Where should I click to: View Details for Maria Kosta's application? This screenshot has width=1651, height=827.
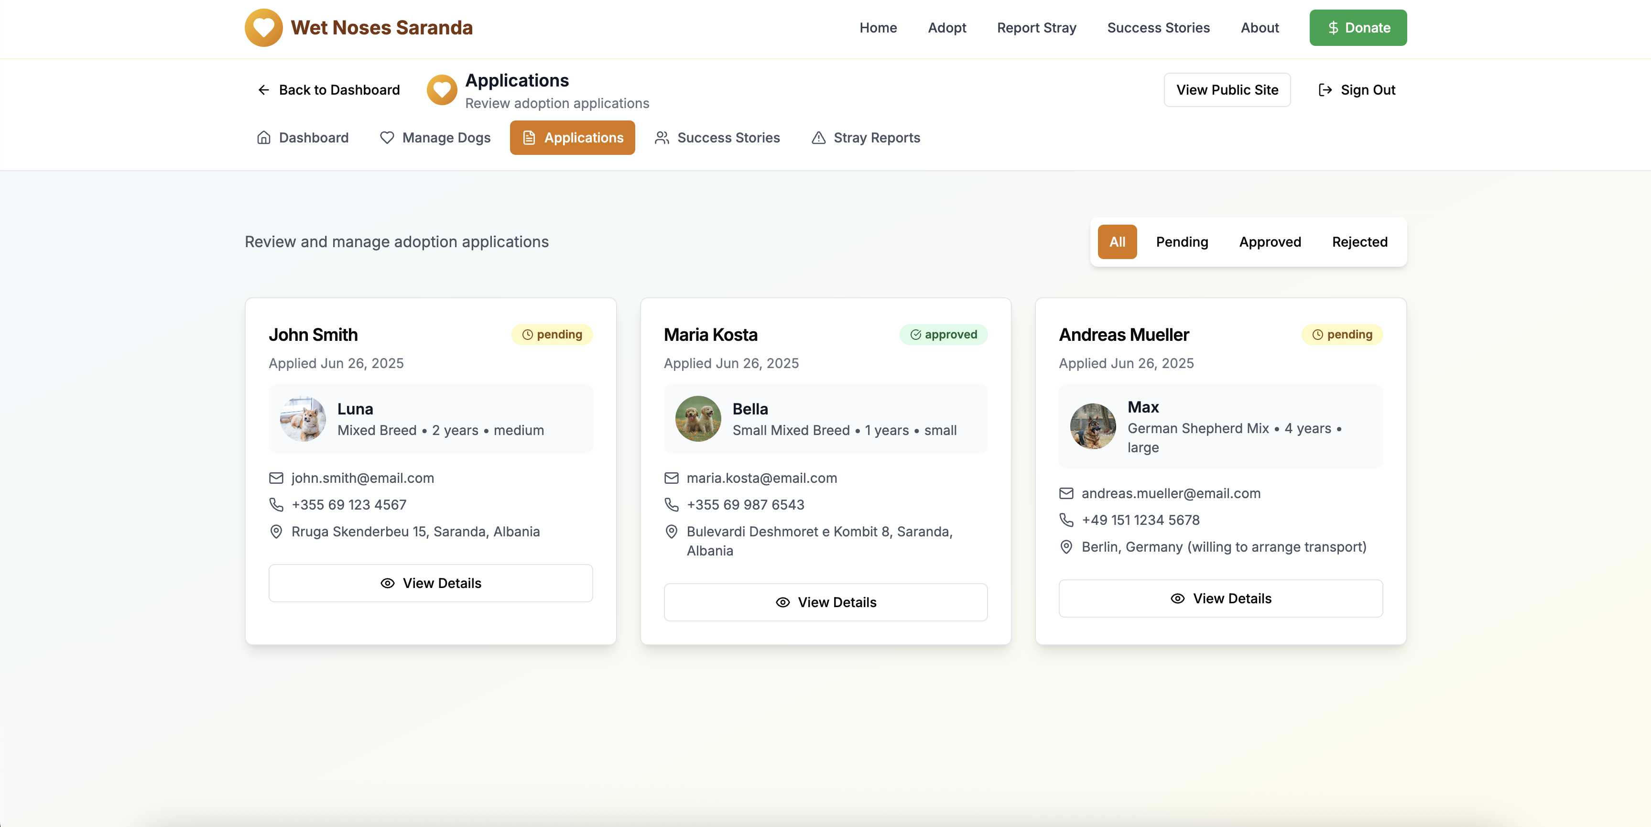tap(825, 603)
